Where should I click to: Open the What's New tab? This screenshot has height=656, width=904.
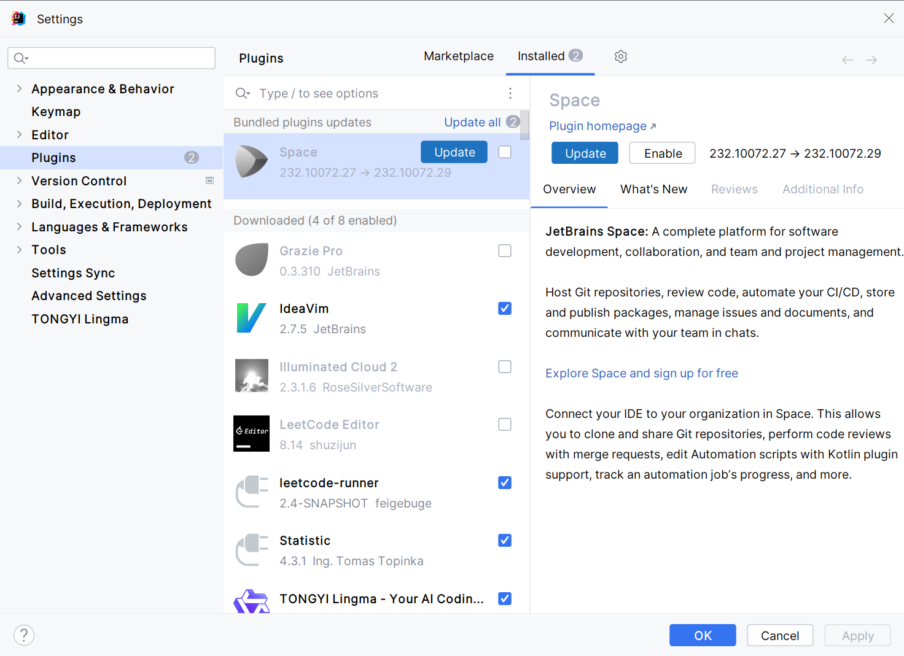tap(653, 189)
